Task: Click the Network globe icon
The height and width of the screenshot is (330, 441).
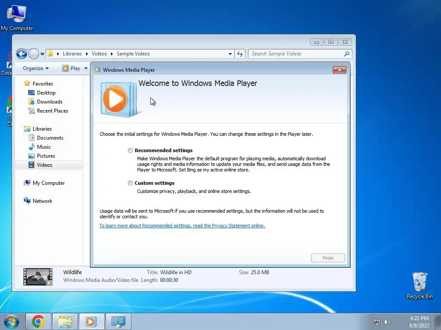Action: (x=27, y=201)
